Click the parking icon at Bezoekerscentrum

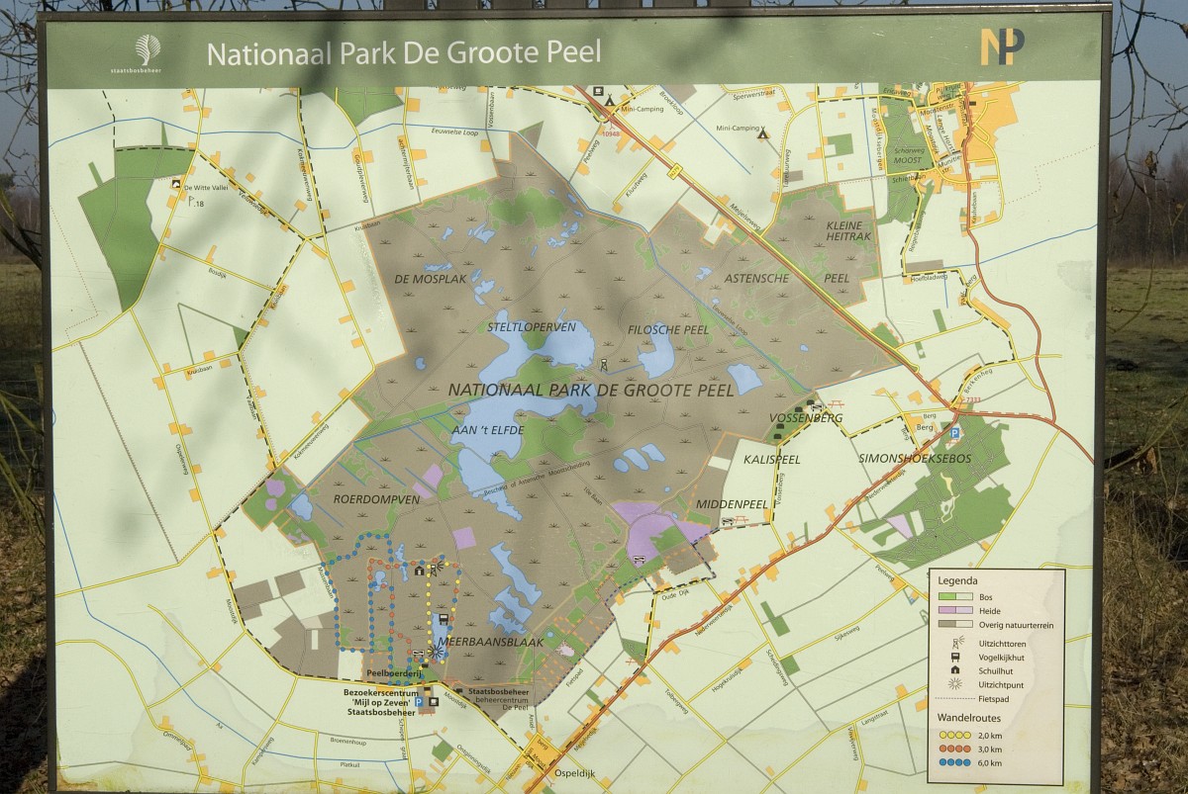419,703
